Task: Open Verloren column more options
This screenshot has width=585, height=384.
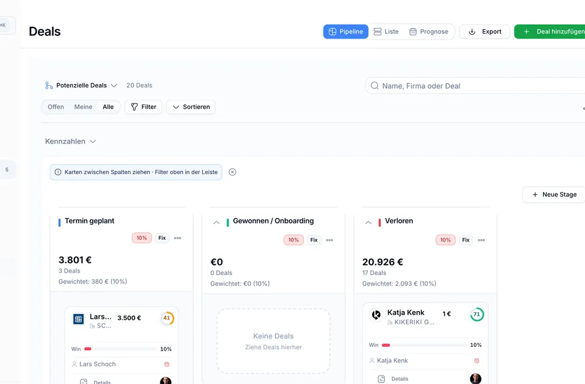Action: point(481,240)
